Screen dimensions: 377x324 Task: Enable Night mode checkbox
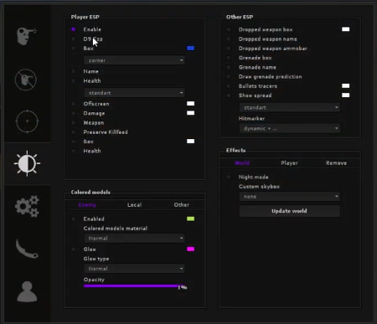[229, 177]
